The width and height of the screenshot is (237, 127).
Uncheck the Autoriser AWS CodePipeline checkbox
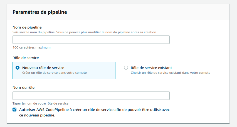pos(15,110)
